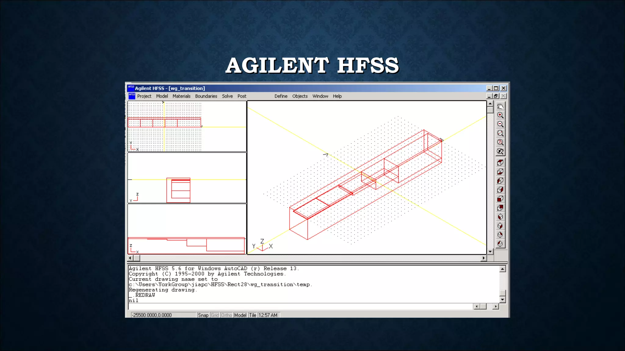Click the command window scroll up arrow
This screenshot has height=351, width=625.
(x=502, y=269)
